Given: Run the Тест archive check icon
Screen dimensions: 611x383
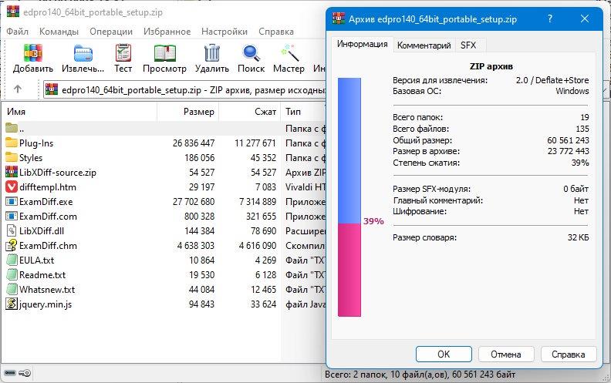Looking at the screenshot, I should click(123, 53).
